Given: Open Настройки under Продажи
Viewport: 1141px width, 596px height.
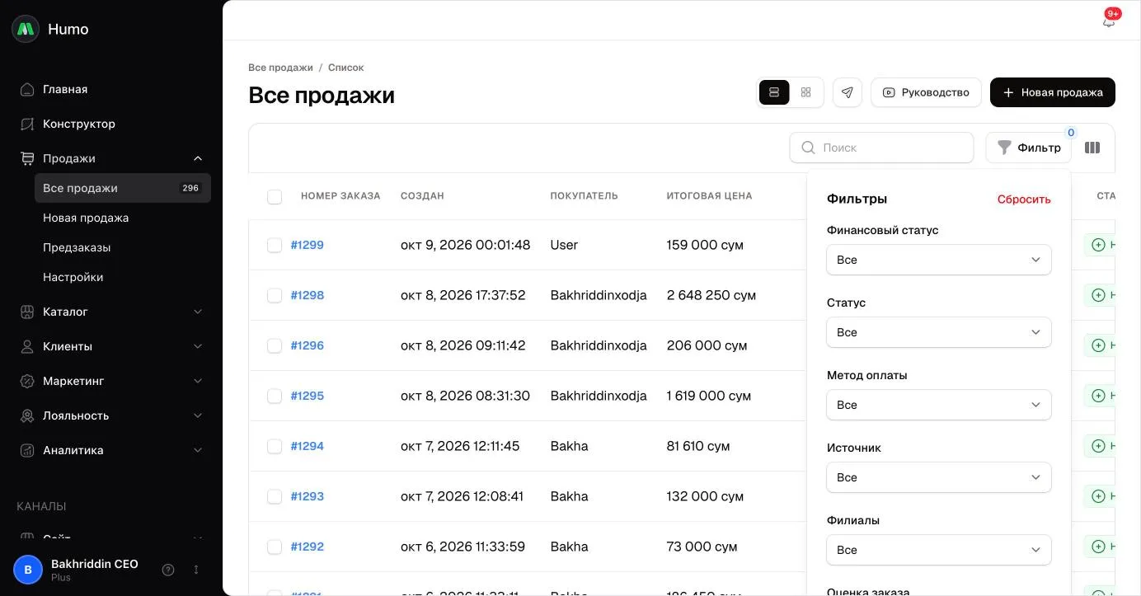Looking at the screenshot, I should tap(123, 277).
